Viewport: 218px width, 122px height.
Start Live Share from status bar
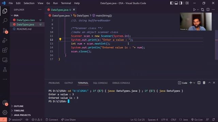[x=68, y=120]
